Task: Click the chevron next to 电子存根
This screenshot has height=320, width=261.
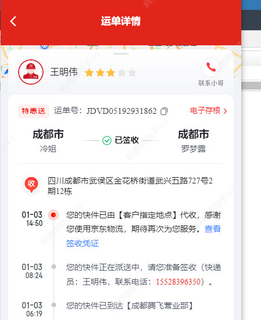Action: click(225, 112)
